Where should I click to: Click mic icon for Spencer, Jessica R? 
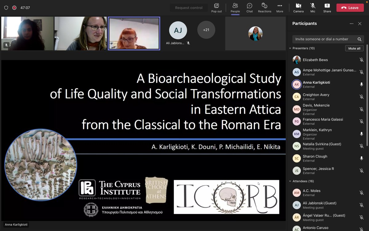click(362, 171)
